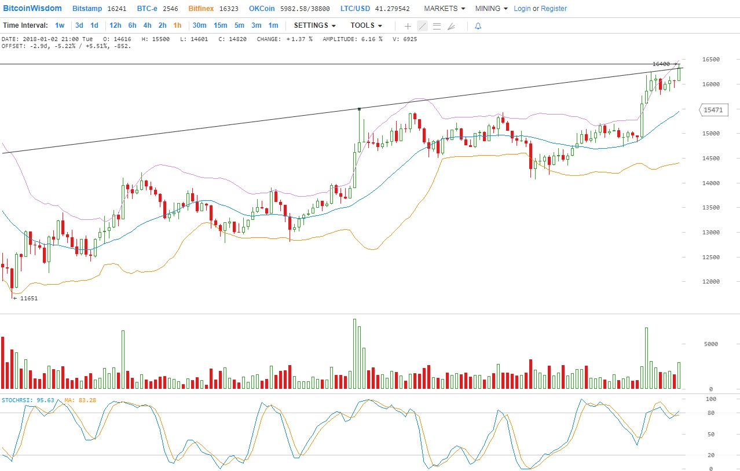Click the 15471 price tag on axis

coord(713,109)
